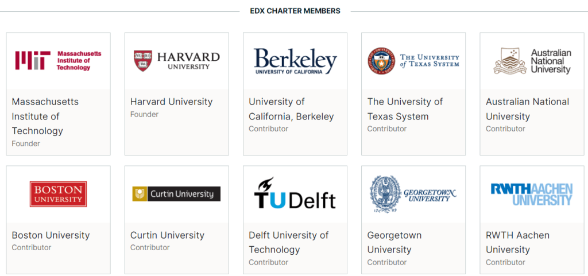The height and width of the screenshot is (276, 588).
Task: Click the Georgetown University seal logo
Action: pyautogui.click(x=413, y=194)
